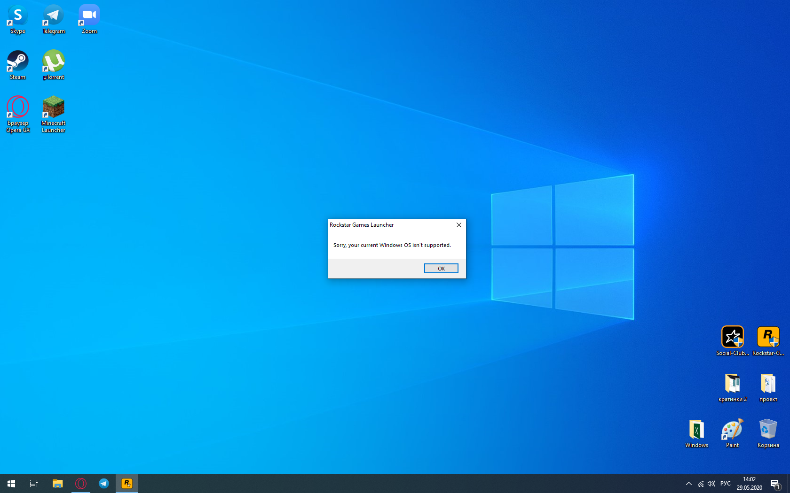Open the network status tray icon
The width and height of the screenshot is (790, 493).
click(701, 484)
